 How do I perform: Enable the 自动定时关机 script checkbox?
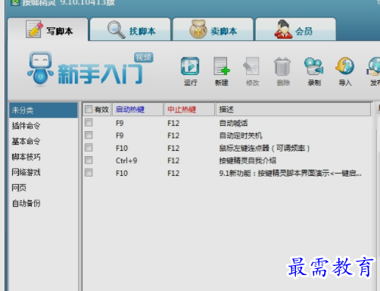(89, 135)
